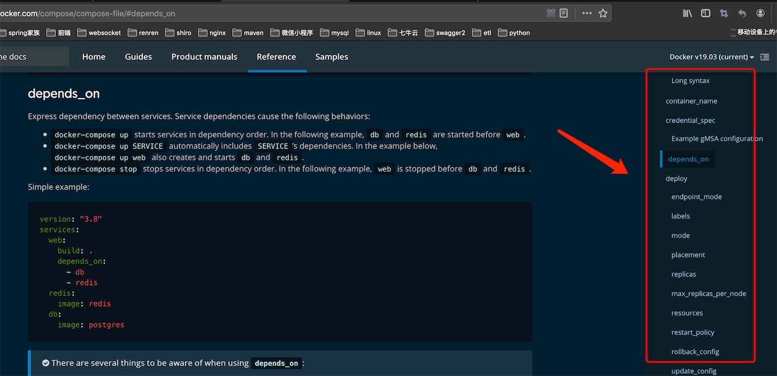This screenshot has width=777, height=376.
Task: Jump to Long syntax in contents
Action: point(690,81)
